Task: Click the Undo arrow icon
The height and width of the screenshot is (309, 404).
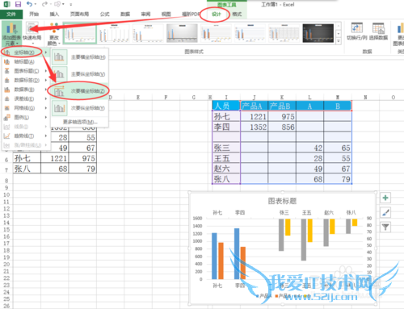Action: tap(29, 4)
